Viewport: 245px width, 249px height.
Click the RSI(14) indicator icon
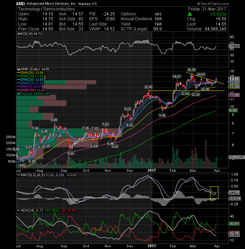click(x=19, y=34)
